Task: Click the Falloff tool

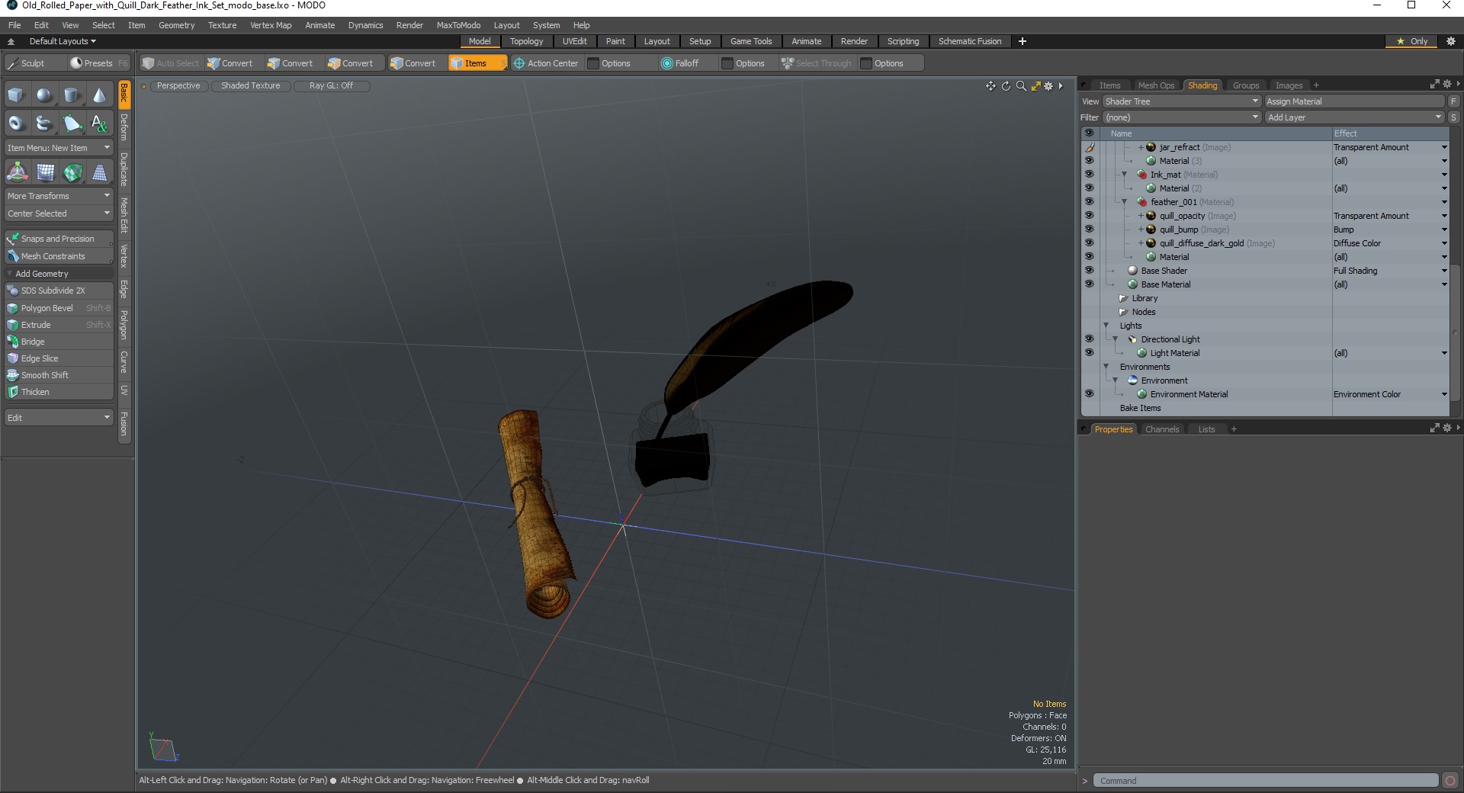Action: [x=679, y=63]
